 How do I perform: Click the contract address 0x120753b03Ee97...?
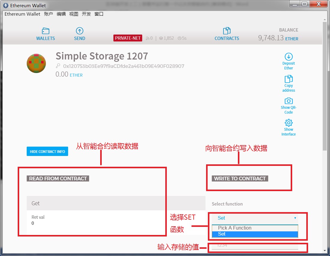tap(124, 66)
